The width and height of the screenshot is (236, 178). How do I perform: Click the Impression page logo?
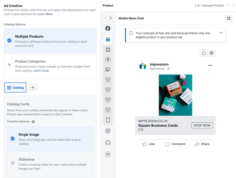tap(143, 66)
